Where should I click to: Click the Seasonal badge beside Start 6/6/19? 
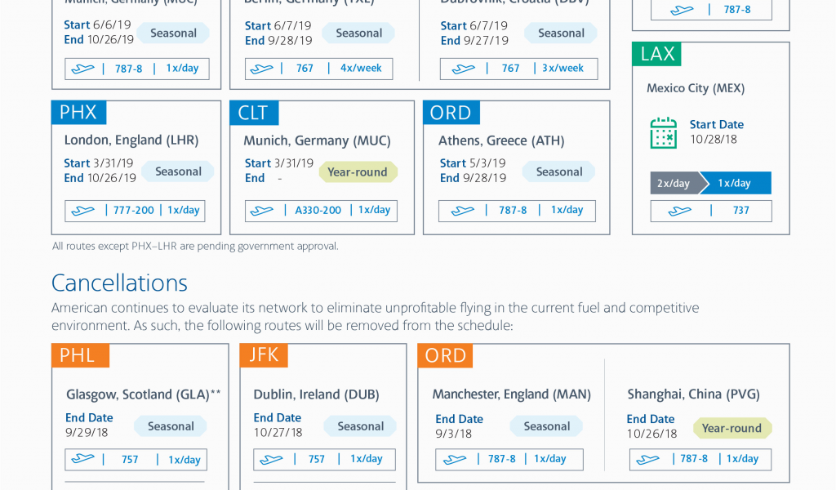tap(173, 33)
